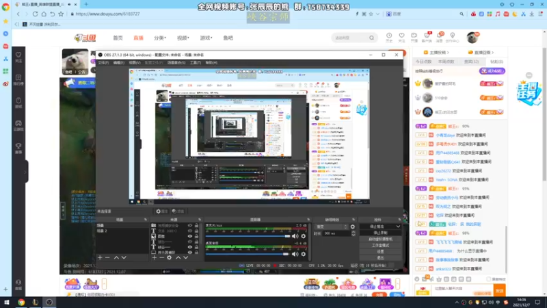Adjust the desktop audio volume slider
The height and width of the screenshot is (308, 547).
coord(248,254)
